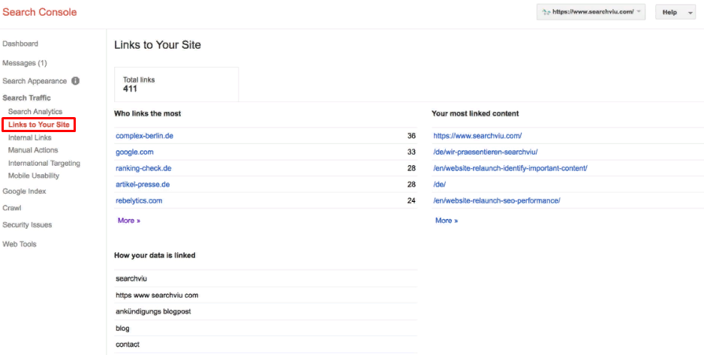This screenshot has height=355, width=704.
Task: Open Web Tools in sidebar
Action: tap(20, 244)
